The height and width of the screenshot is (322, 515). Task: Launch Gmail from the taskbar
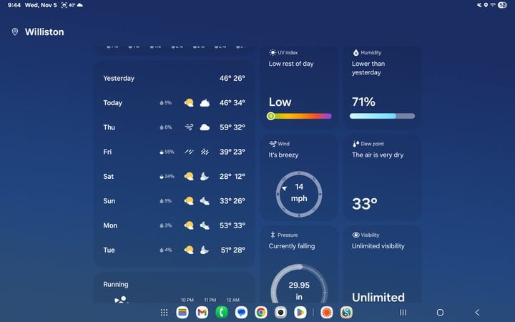(x=202, y=313)
